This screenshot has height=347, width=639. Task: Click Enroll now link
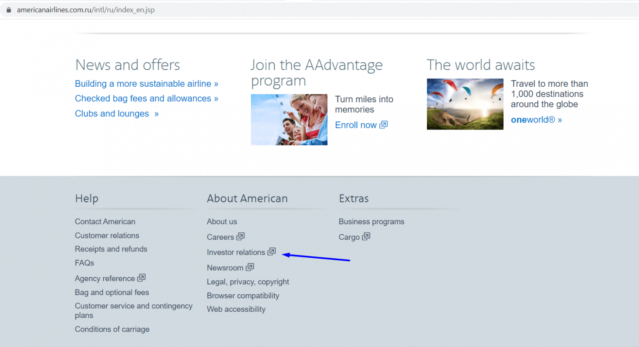pos(356,125)
